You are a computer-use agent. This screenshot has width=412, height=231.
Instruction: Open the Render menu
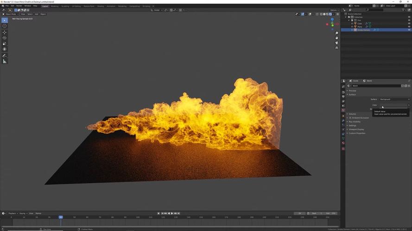tap(19, 6)
